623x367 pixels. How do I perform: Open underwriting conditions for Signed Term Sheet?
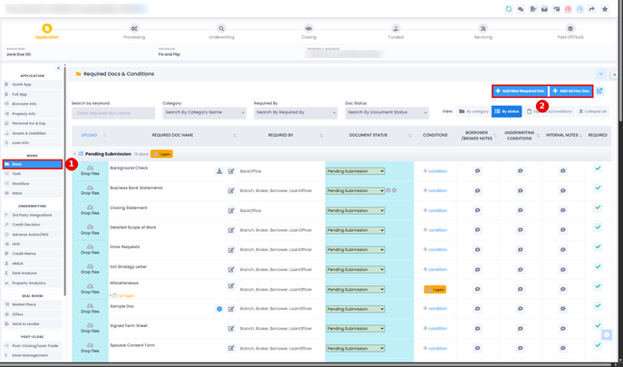(x=521, y=328)
